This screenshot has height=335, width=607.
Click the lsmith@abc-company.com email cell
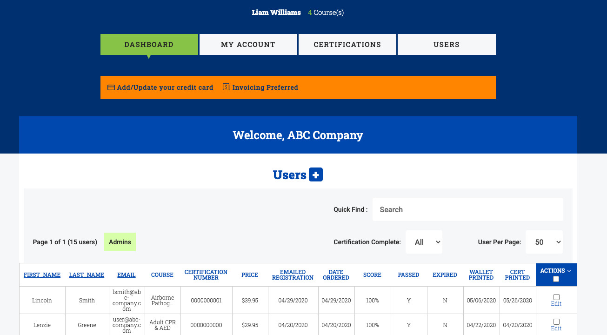coord(127,301)
